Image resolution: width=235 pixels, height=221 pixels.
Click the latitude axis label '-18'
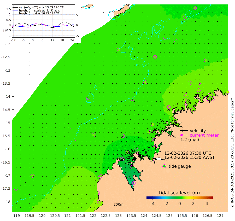[7, 202]
